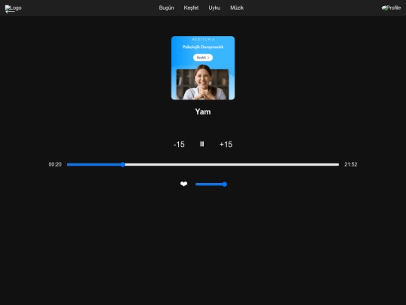Open the Bugün menu item
Screen dimensions: 406x305
pos(166,8)
